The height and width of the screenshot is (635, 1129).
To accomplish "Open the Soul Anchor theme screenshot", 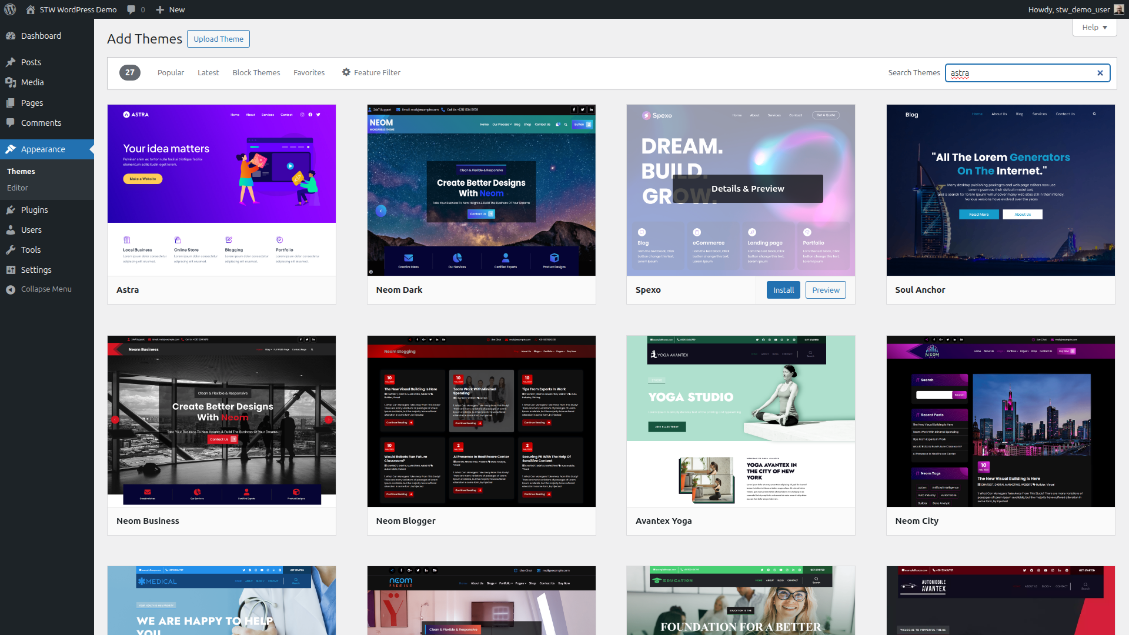I will point(1000,190).
